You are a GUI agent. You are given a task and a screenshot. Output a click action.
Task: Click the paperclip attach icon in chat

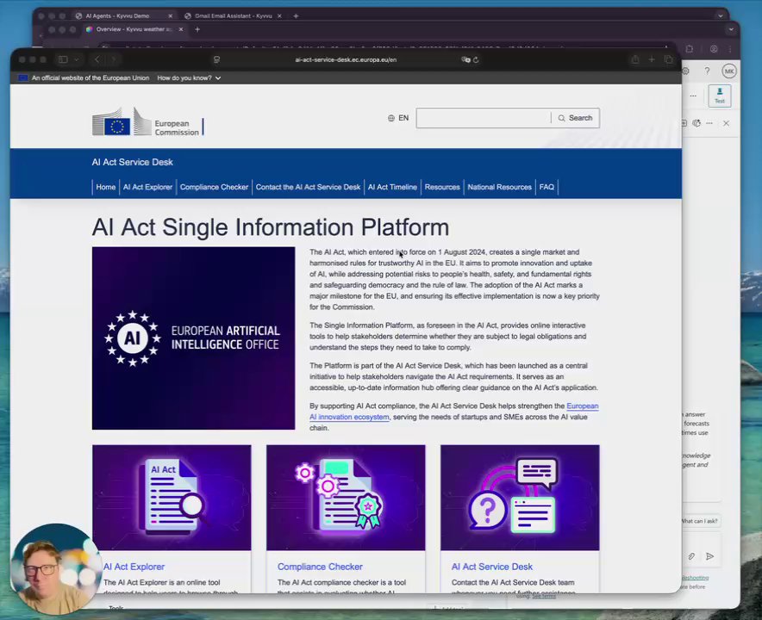click(x=691, y=556)
